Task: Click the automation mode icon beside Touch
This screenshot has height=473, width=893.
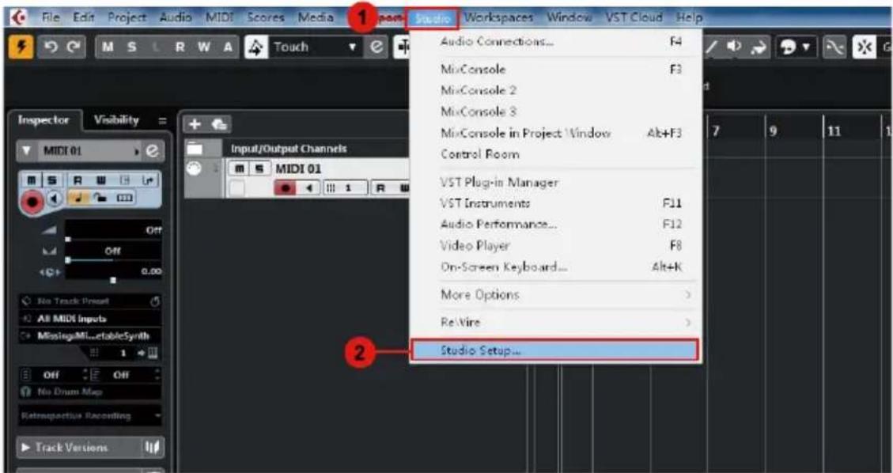Action: click(255, 47)
